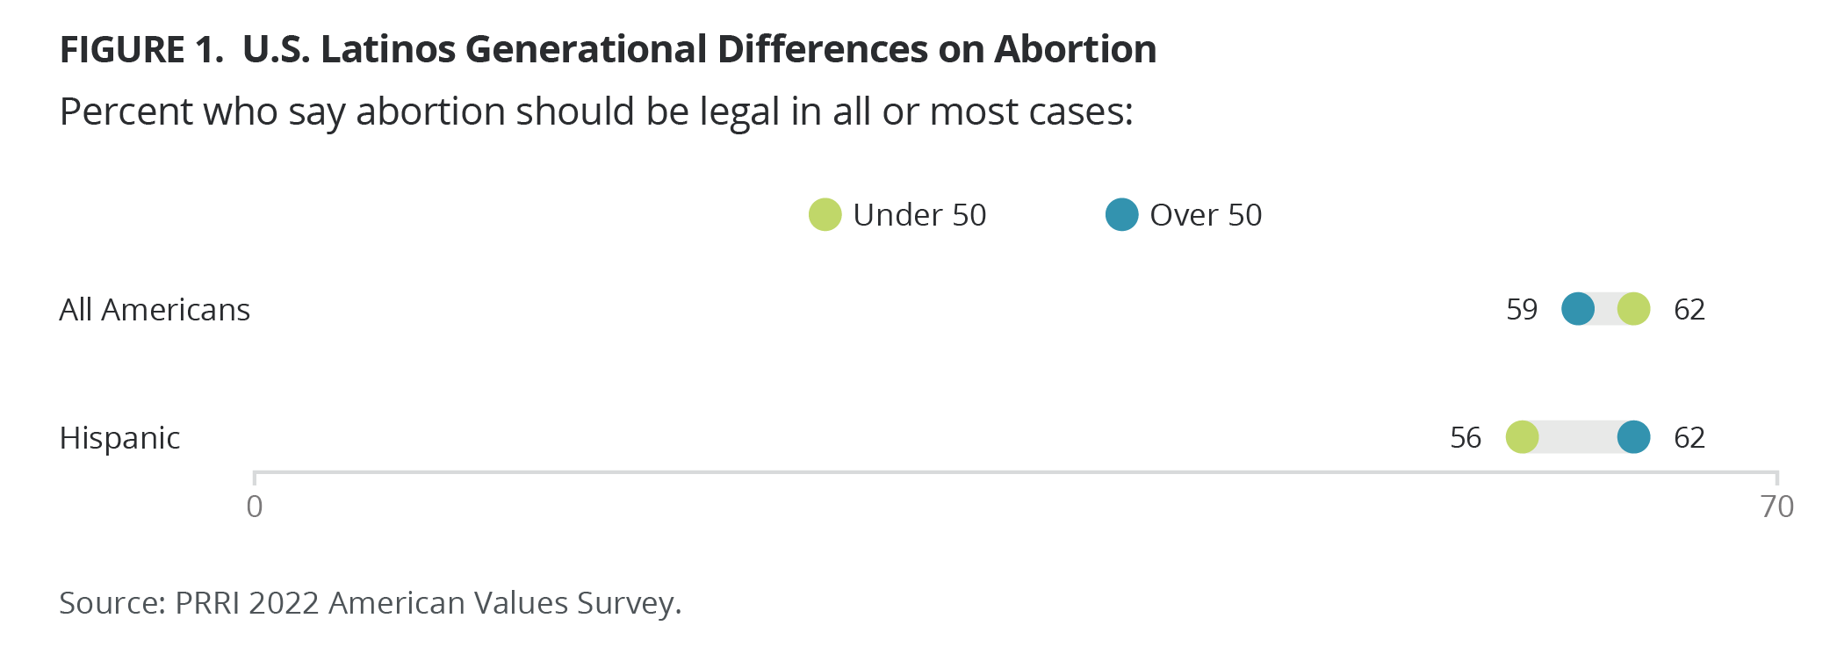Click the Hispanic row label
Screen dimensions: 1837x647
coord(119,438)
